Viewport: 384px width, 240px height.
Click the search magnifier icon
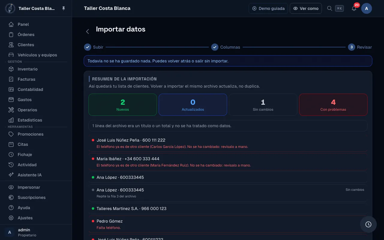[329, 8]
